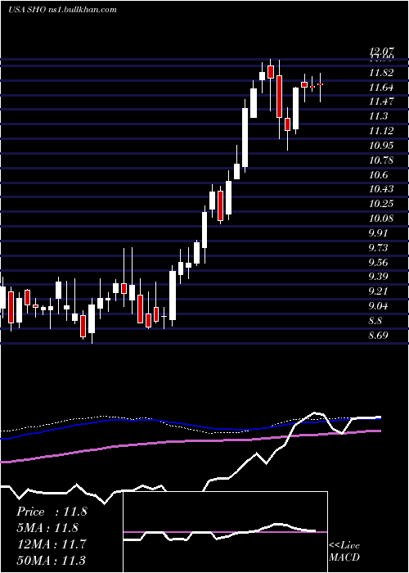Select the 12.07 price axis label

(381, 52)
